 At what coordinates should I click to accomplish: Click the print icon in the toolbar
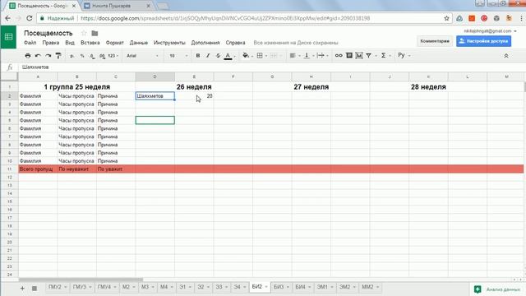point(28,56)
